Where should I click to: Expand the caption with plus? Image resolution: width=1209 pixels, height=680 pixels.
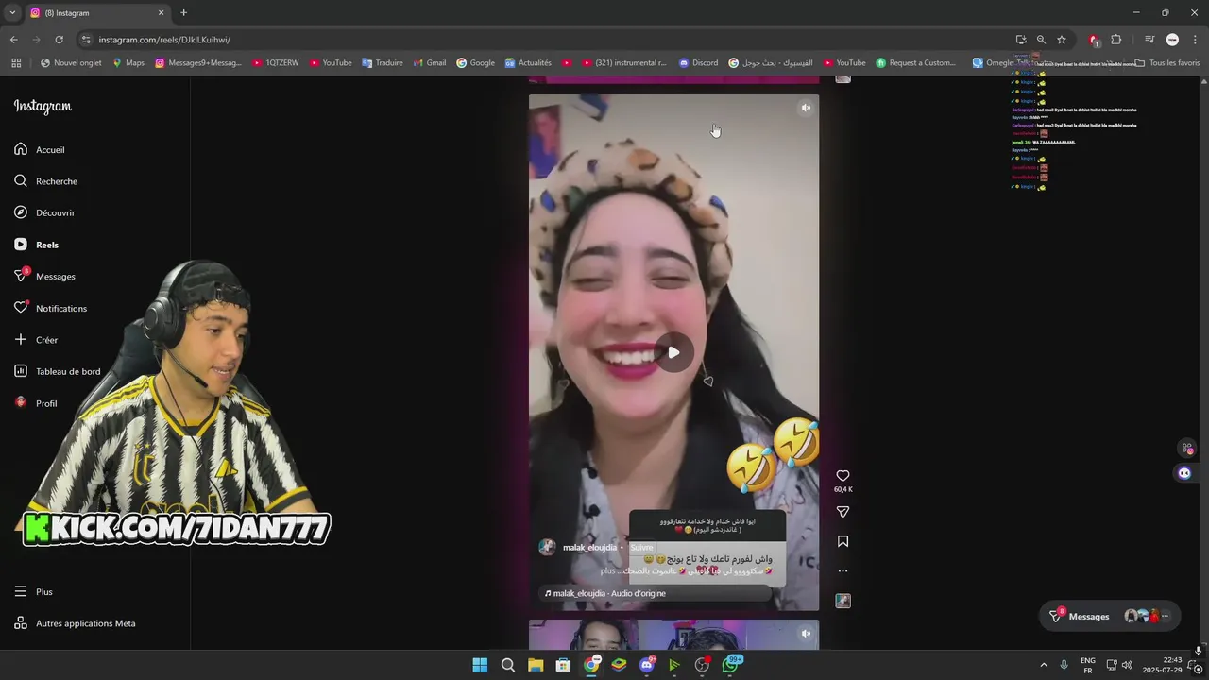point(607,570)
